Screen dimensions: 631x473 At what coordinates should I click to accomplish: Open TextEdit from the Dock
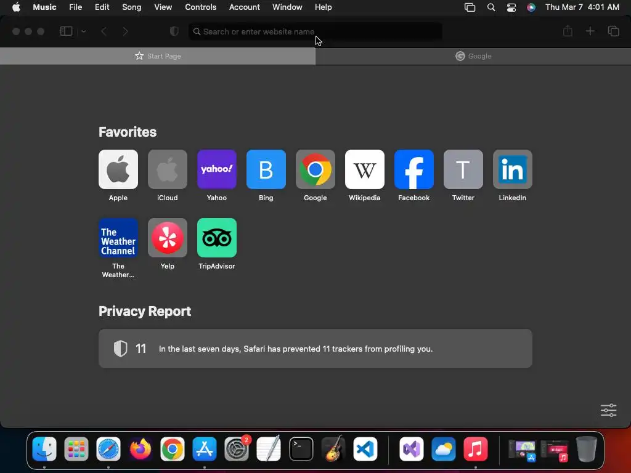tap(269, 449)
